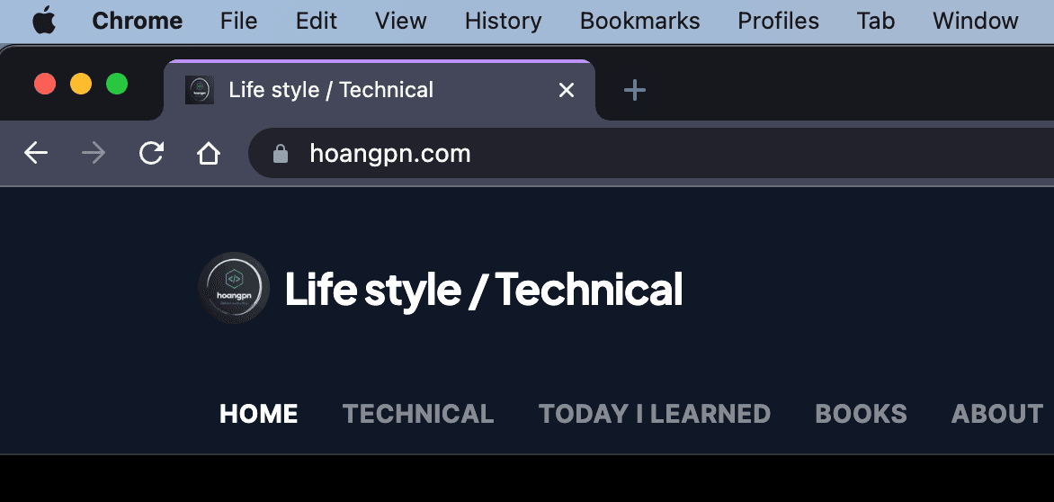Screen dimensions: 1054x502
Task: Go to the HOME navigation link
Action: click(x=259, y=414)
